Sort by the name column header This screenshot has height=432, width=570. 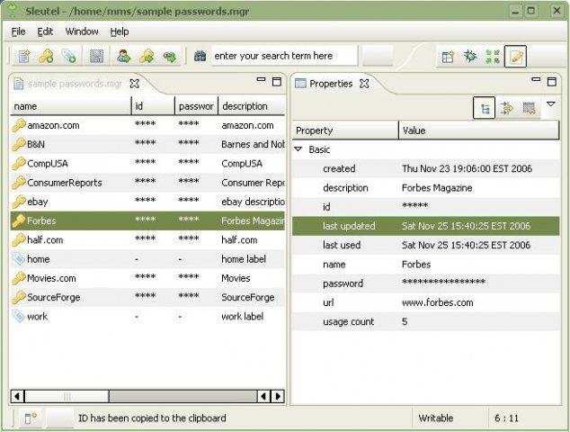[70, 106]
